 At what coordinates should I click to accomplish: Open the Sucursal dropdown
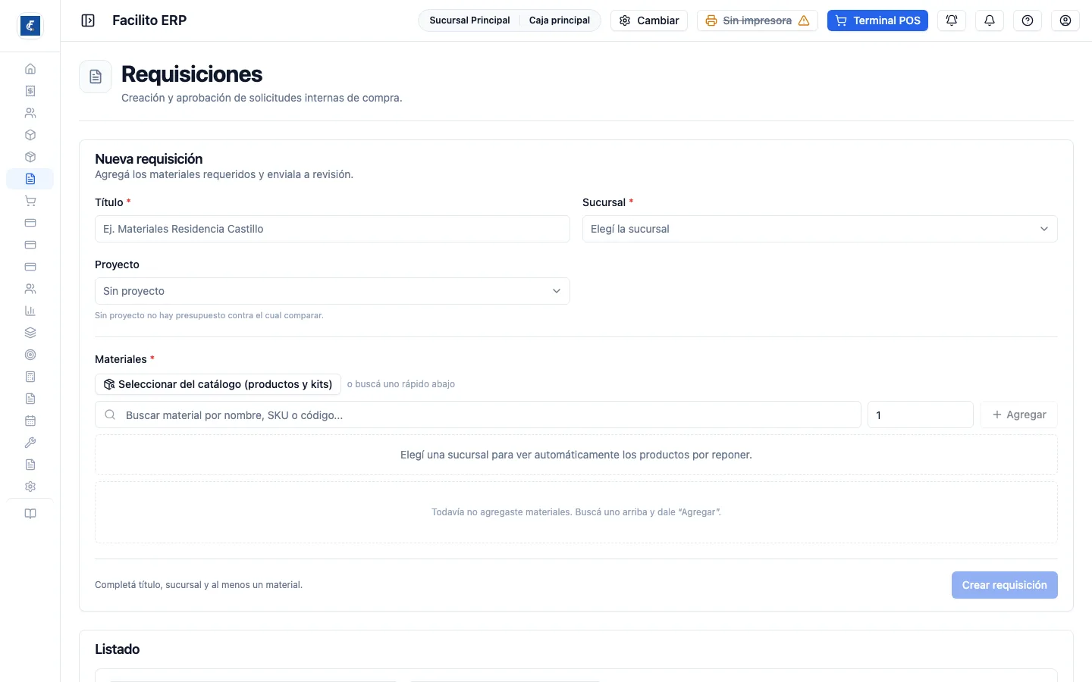pyautogui.click(x=820, y=229)
